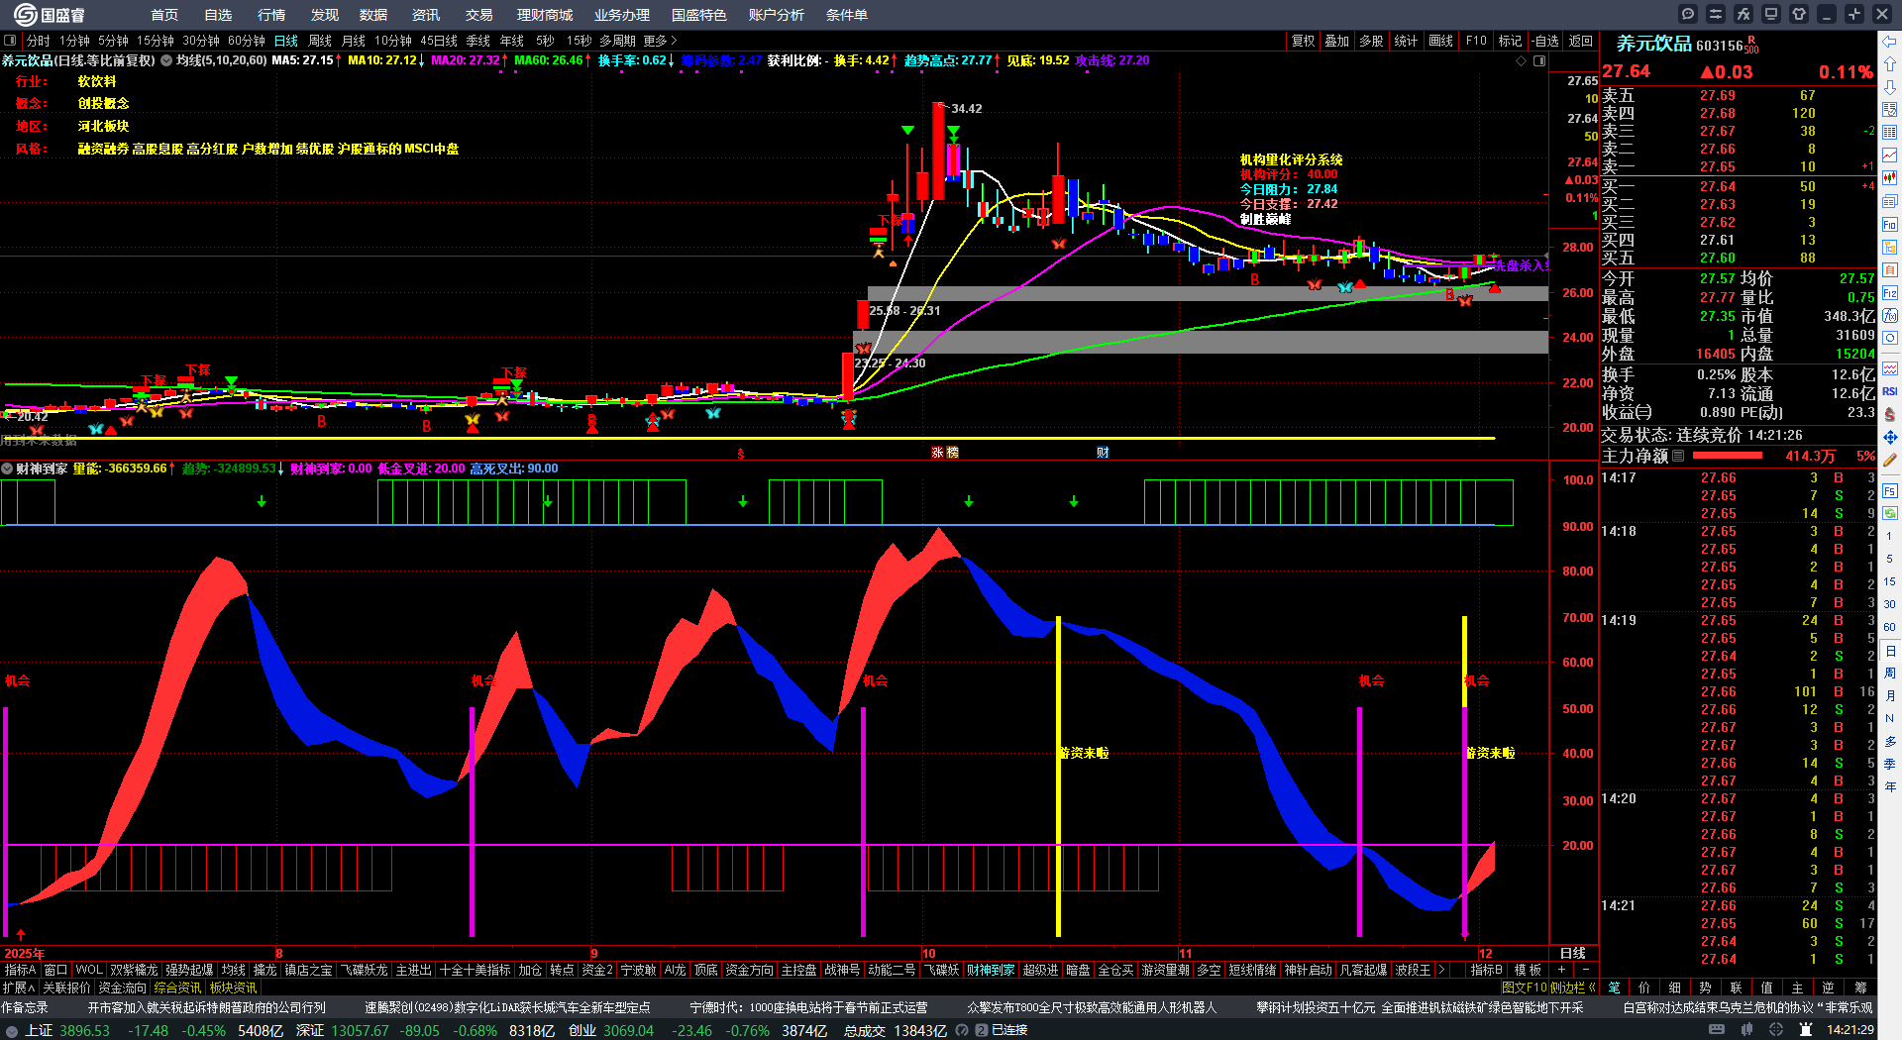Click the Fiz icon in right sidebar
Image resolution: width=1902 pixels, height=1040 pixels.
[x=1890, y=293]
